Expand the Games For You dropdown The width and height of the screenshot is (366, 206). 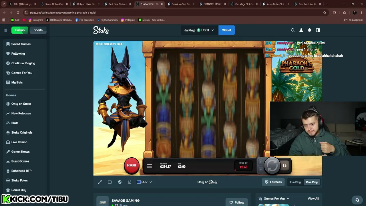274,199
